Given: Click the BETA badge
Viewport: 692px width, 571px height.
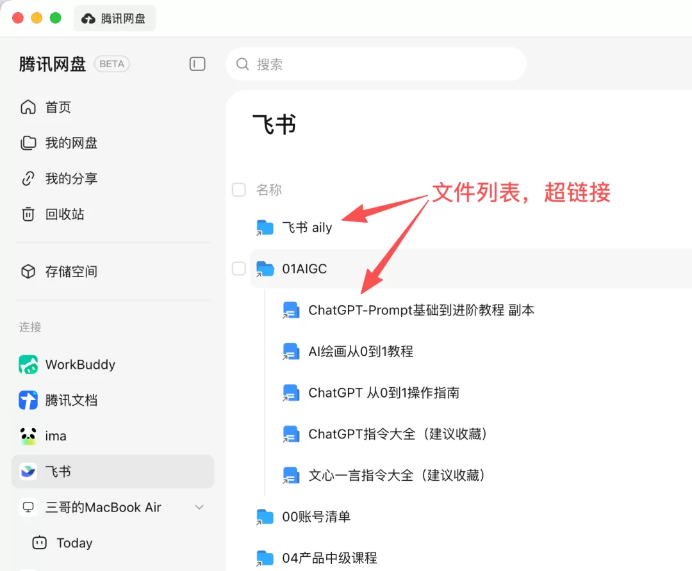Looking at the screenshot, I should [x=111, y=64].
